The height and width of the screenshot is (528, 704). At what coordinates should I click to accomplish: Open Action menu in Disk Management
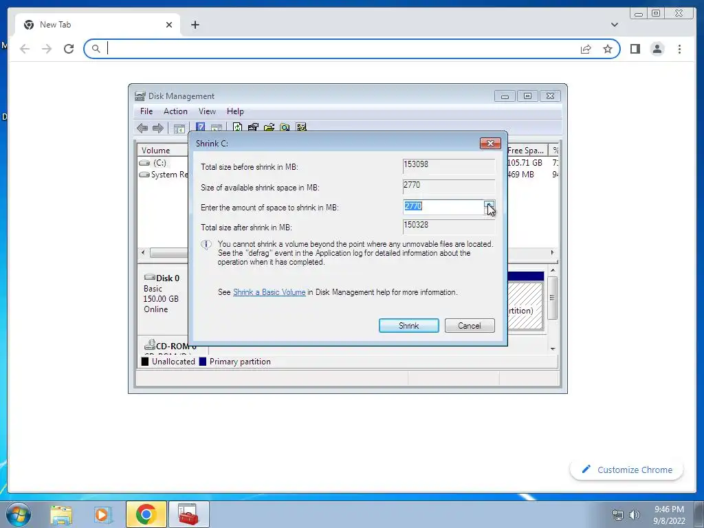click(x=175, y=111)
